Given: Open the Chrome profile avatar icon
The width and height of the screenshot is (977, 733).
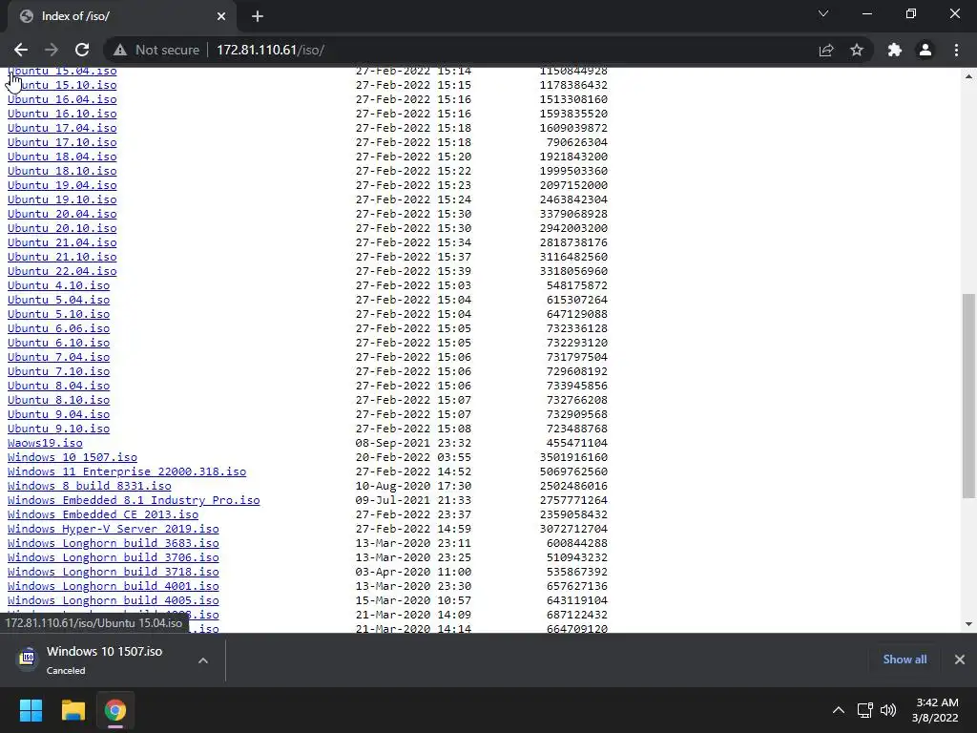Looking at the screenshot, I should (x=925, y=50).
